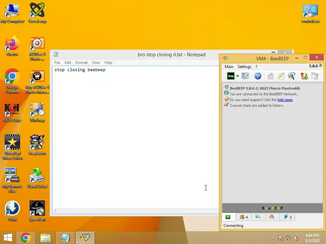Open the edit profile icon in BeeBEEP toolbar
Screen dimensions: 326x244
point(245,76)
